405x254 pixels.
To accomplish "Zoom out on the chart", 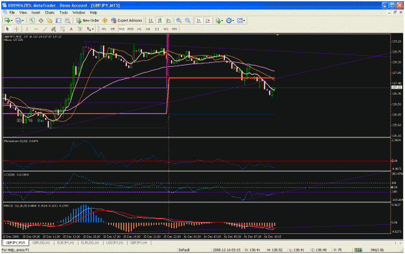I will [188, 21].
